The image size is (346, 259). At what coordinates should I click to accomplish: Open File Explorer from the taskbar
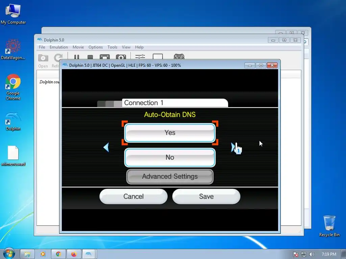point(27,254)
